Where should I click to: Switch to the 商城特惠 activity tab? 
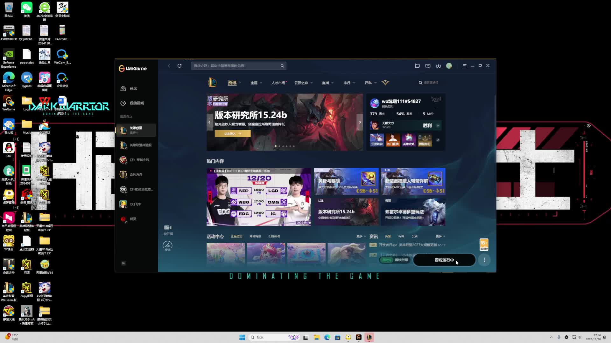click(x=255, y=236)
